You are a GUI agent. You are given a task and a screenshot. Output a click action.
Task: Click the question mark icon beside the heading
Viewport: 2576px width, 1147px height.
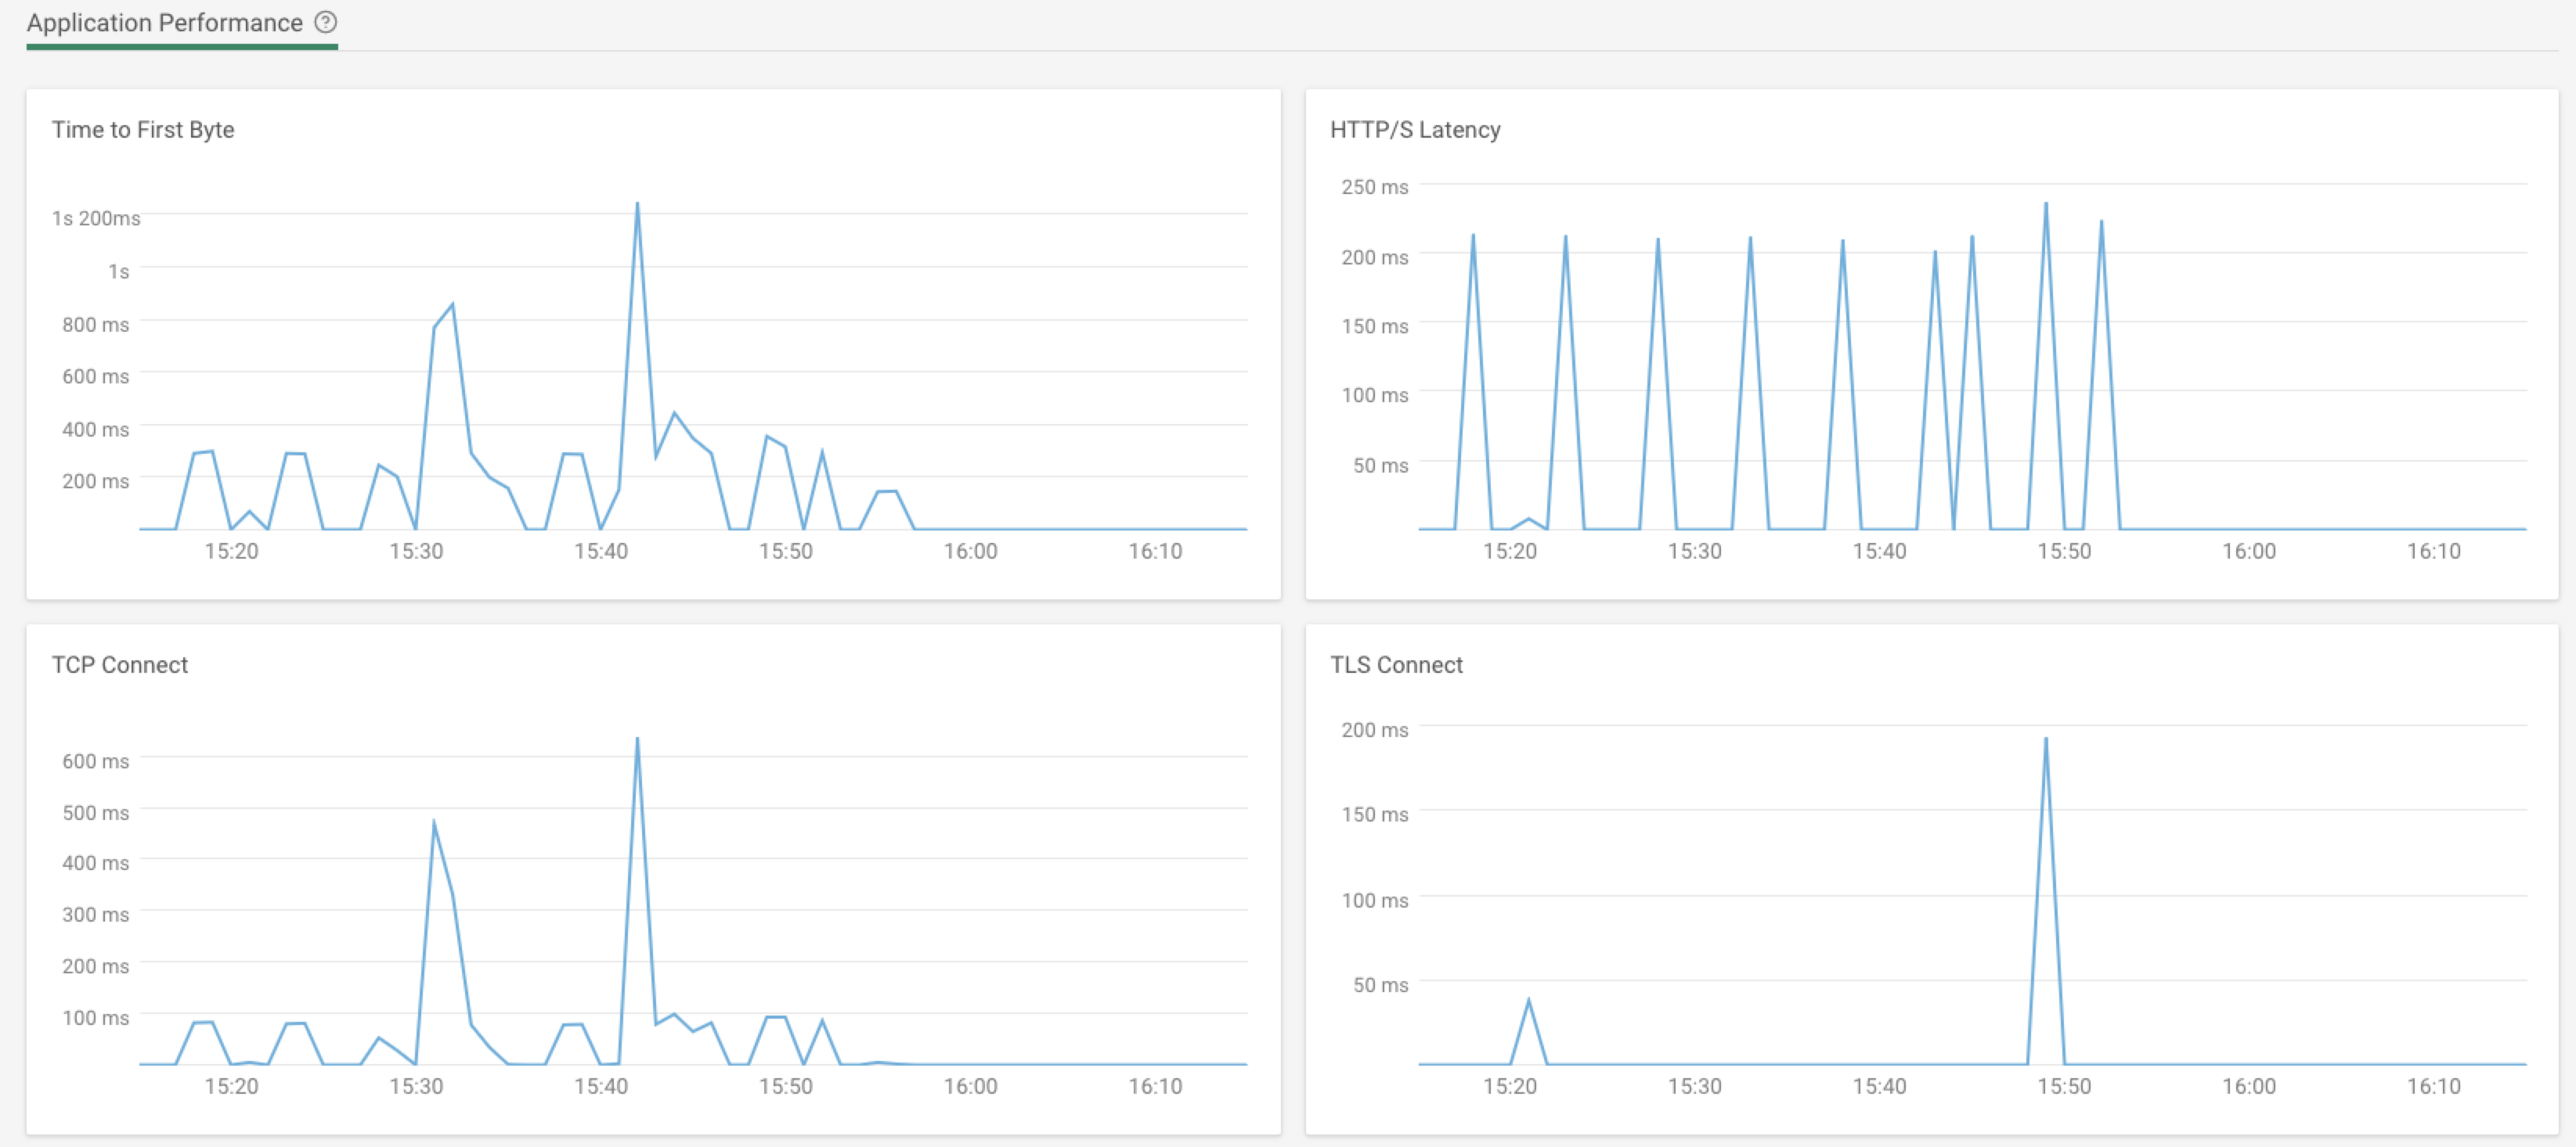point(326,22)
